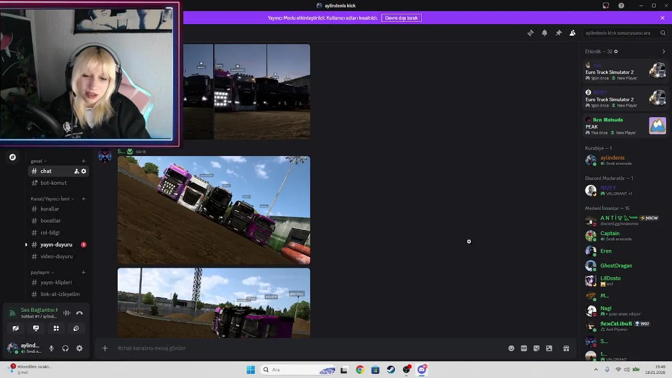This screenshot has width=672, height=378.
Task: Edit chat channel settings gear
Action: 83,171
